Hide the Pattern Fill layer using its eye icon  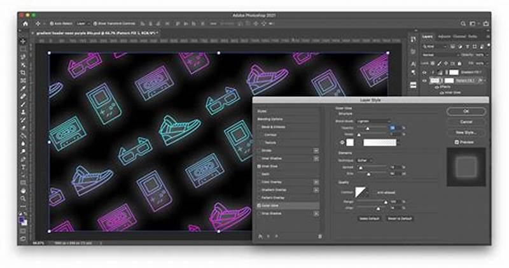(x=424, y=80)
